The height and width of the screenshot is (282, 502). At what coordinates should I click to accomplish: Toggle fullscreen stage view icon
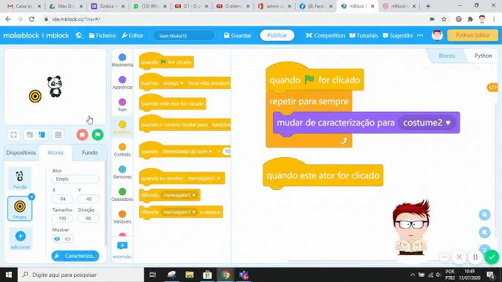click(x=13, y=134)
